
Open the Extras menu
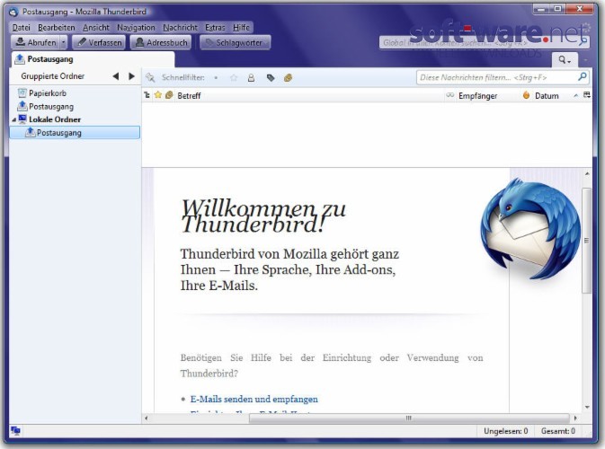pos(215,27)
